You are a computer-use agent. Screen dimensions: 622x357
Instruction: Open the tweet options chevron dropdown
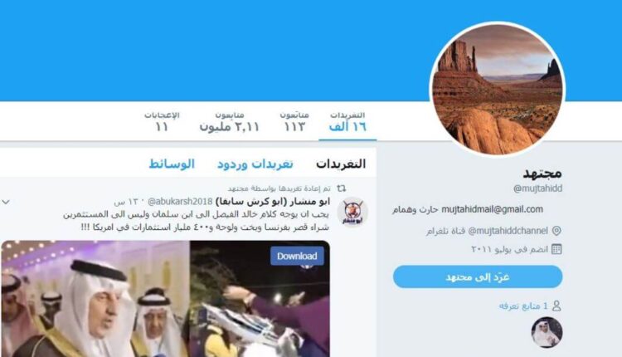pyautogui.click(x=6, y=202)
